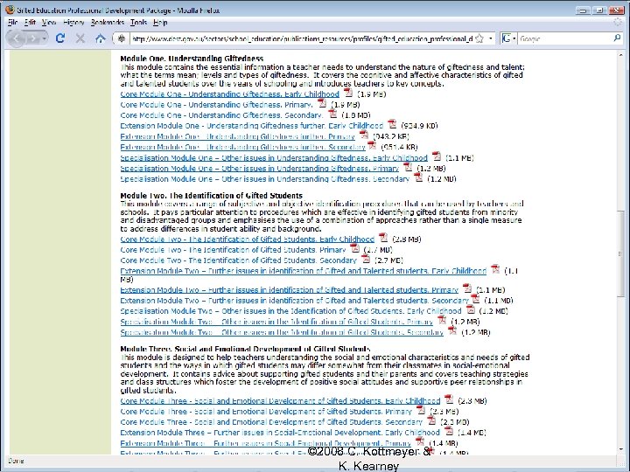Open the back/forward history dropdown arrow

point(45,38)
